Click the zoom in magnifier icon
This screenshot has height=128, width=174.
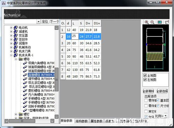coord(147,22)
